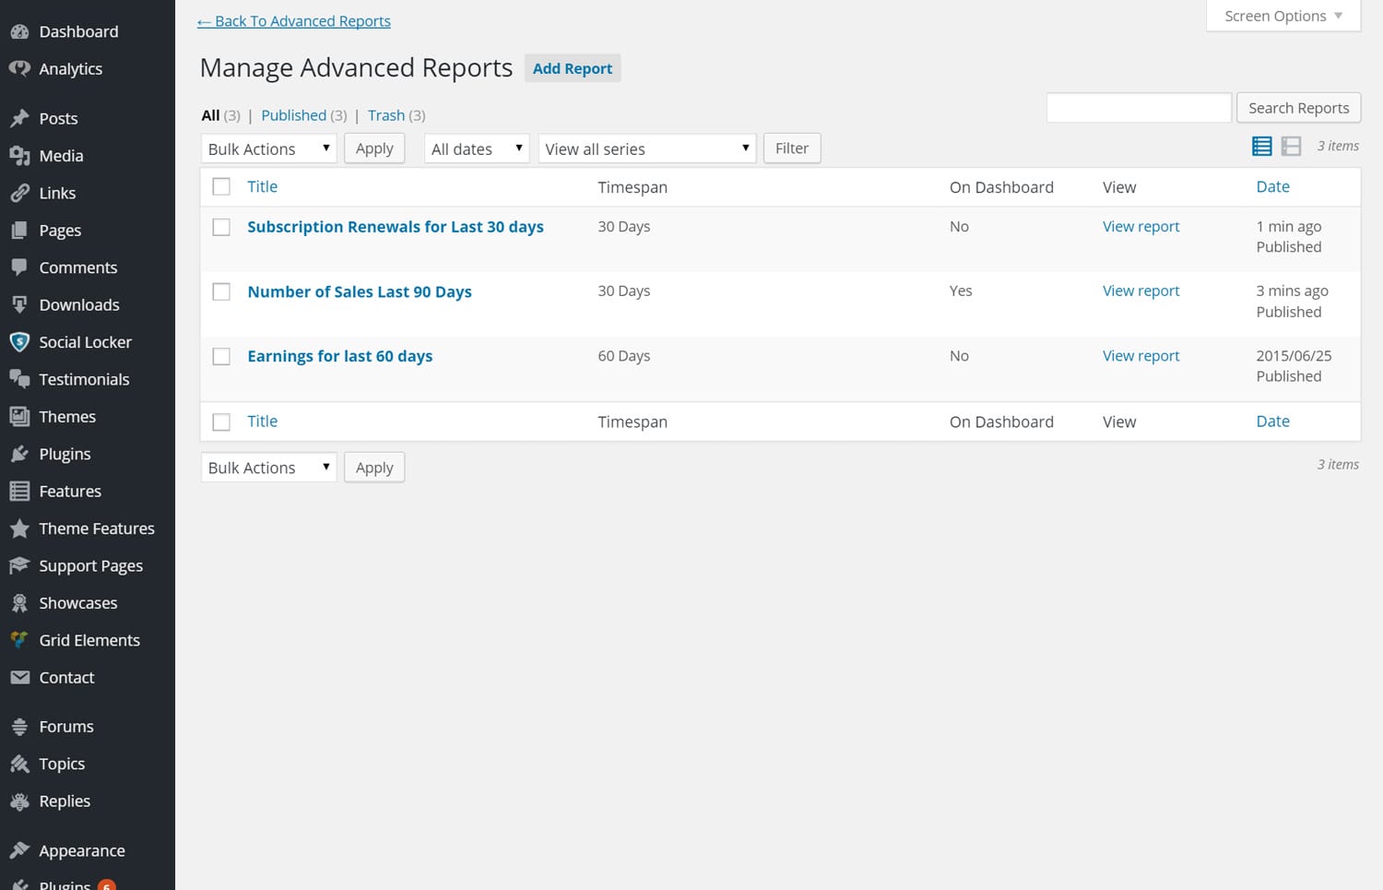Click the Social Locker icon
The width and height of the screenshot is (1383, 890).
[x=19, y=342]
